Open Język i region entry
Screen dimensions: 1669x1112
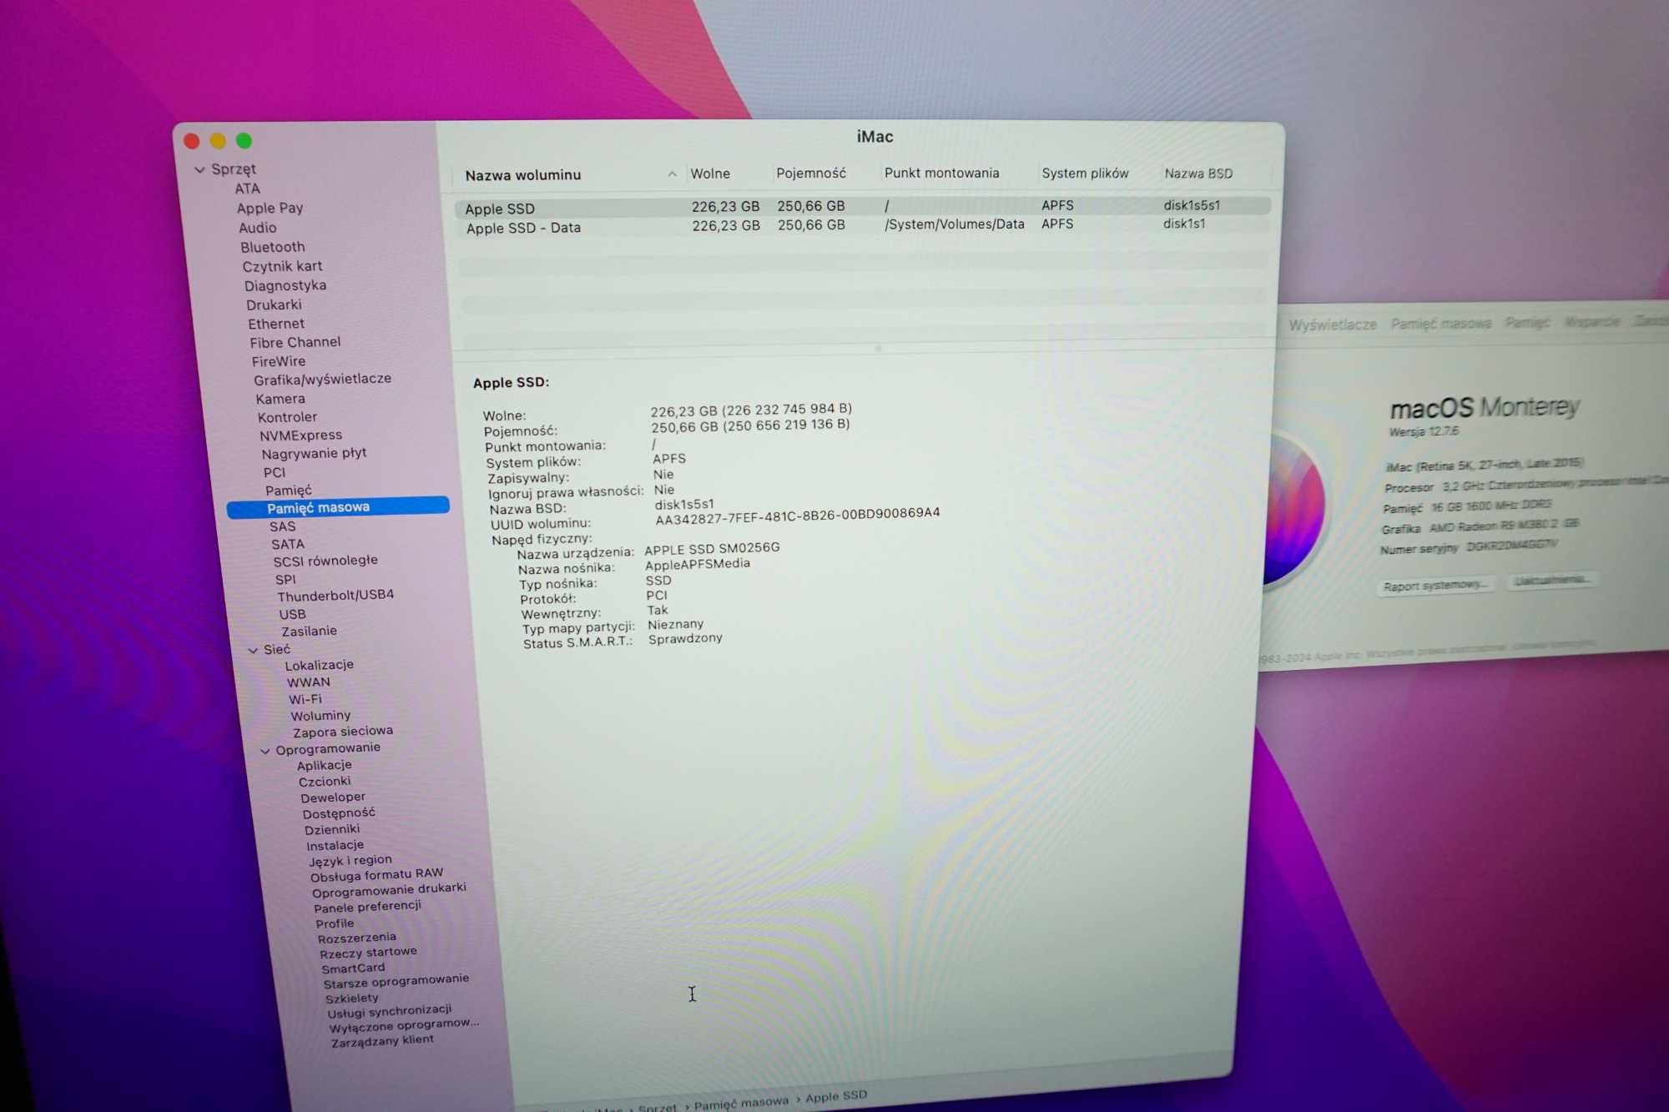[x=350, y=860]
